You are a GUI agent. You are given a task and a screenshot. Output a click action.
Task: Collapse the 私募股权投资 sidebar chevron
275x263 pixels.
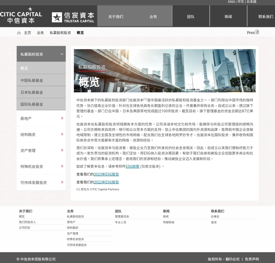point(62,54)
